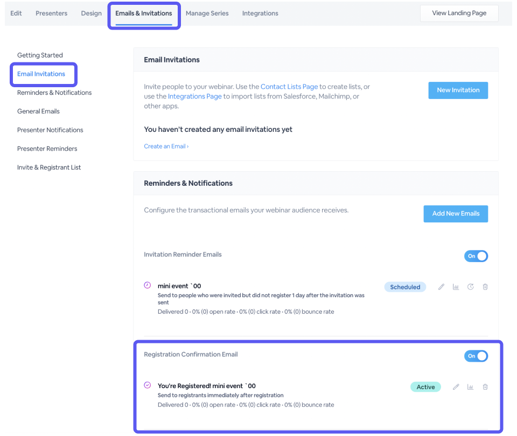Toggle Invitation Reminder Emails switch off
The width and height of the screenshot is (517, 436).
coord(476,256)
